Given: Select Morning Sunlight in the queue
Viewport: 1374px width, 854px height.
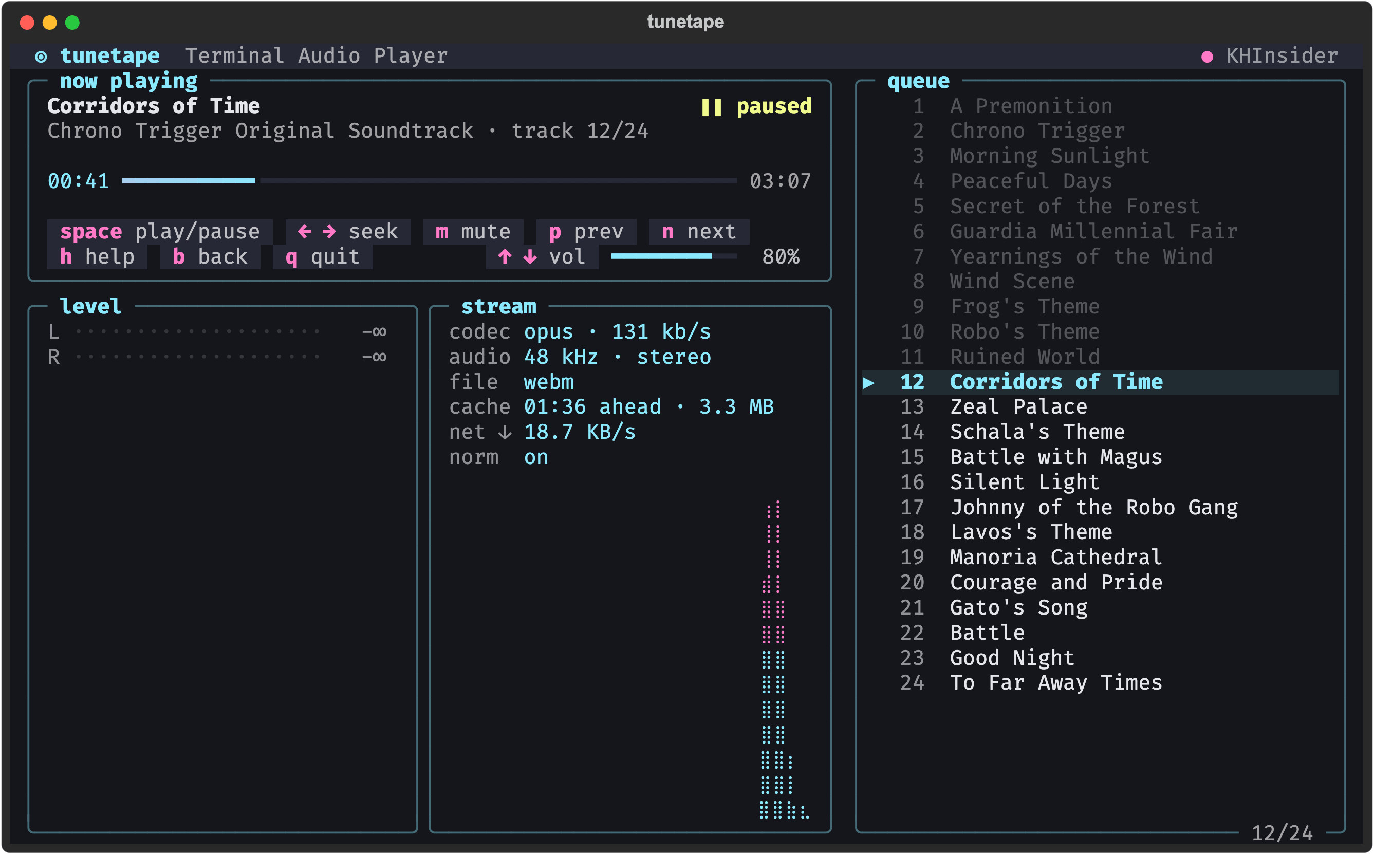Looking at the screenshot, I should 1100,156.
